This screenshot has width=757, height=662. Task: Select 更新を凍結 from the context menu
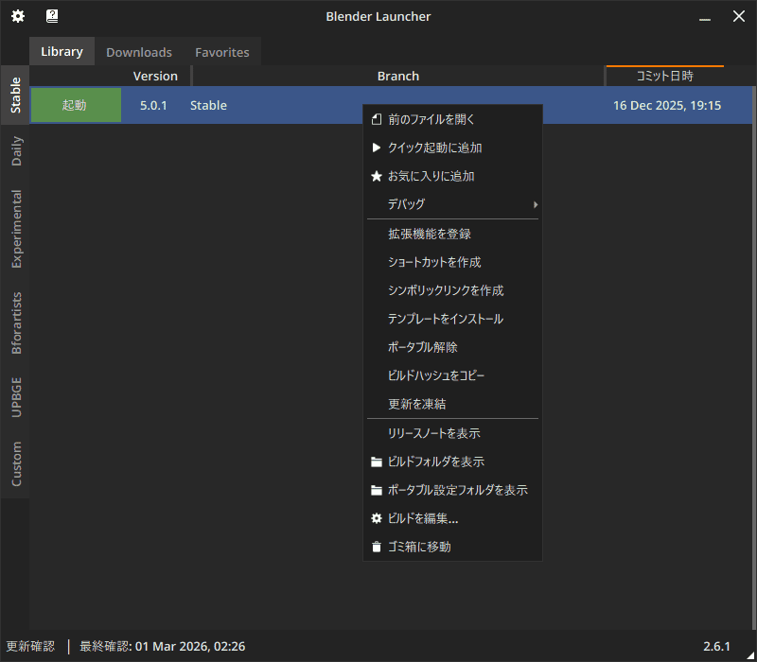tap(416, 404)
